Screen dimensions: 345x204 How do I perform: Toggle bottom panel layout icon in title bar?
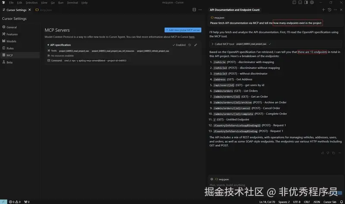point(300,3)
